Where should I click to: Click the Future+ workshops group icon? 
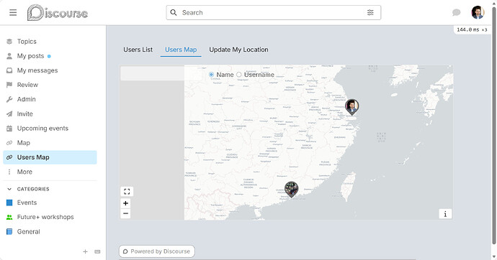[9, 217]
